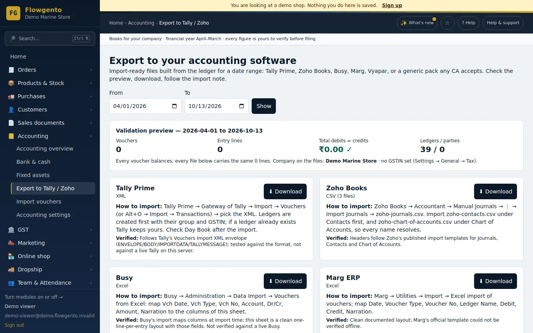This screenshot has width=533, height=333.
Task: Open Accounting overview in the sidebar
Action: pyautogui.click(x=53, y=149)
